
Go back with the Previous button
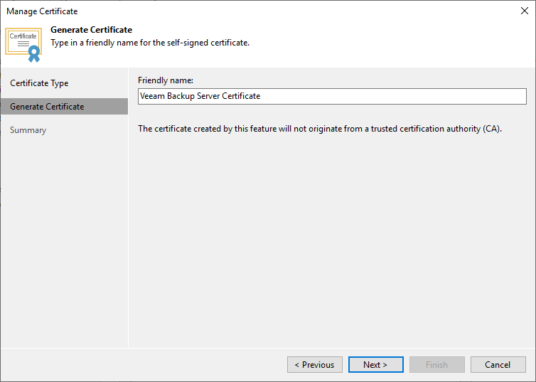click(314, 364)
